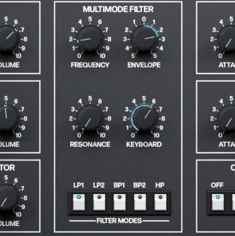Click the second Attack knob below
This screenshot has width=235, height=236.
(x=229, y=119)
